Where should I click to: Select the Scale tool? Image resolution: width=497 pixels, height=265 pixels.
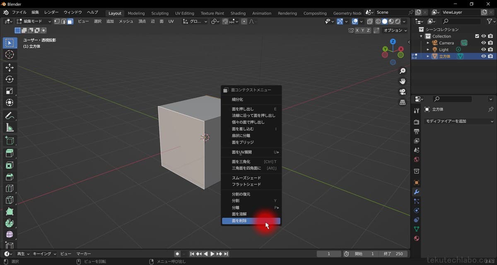[x=10, y=91]
